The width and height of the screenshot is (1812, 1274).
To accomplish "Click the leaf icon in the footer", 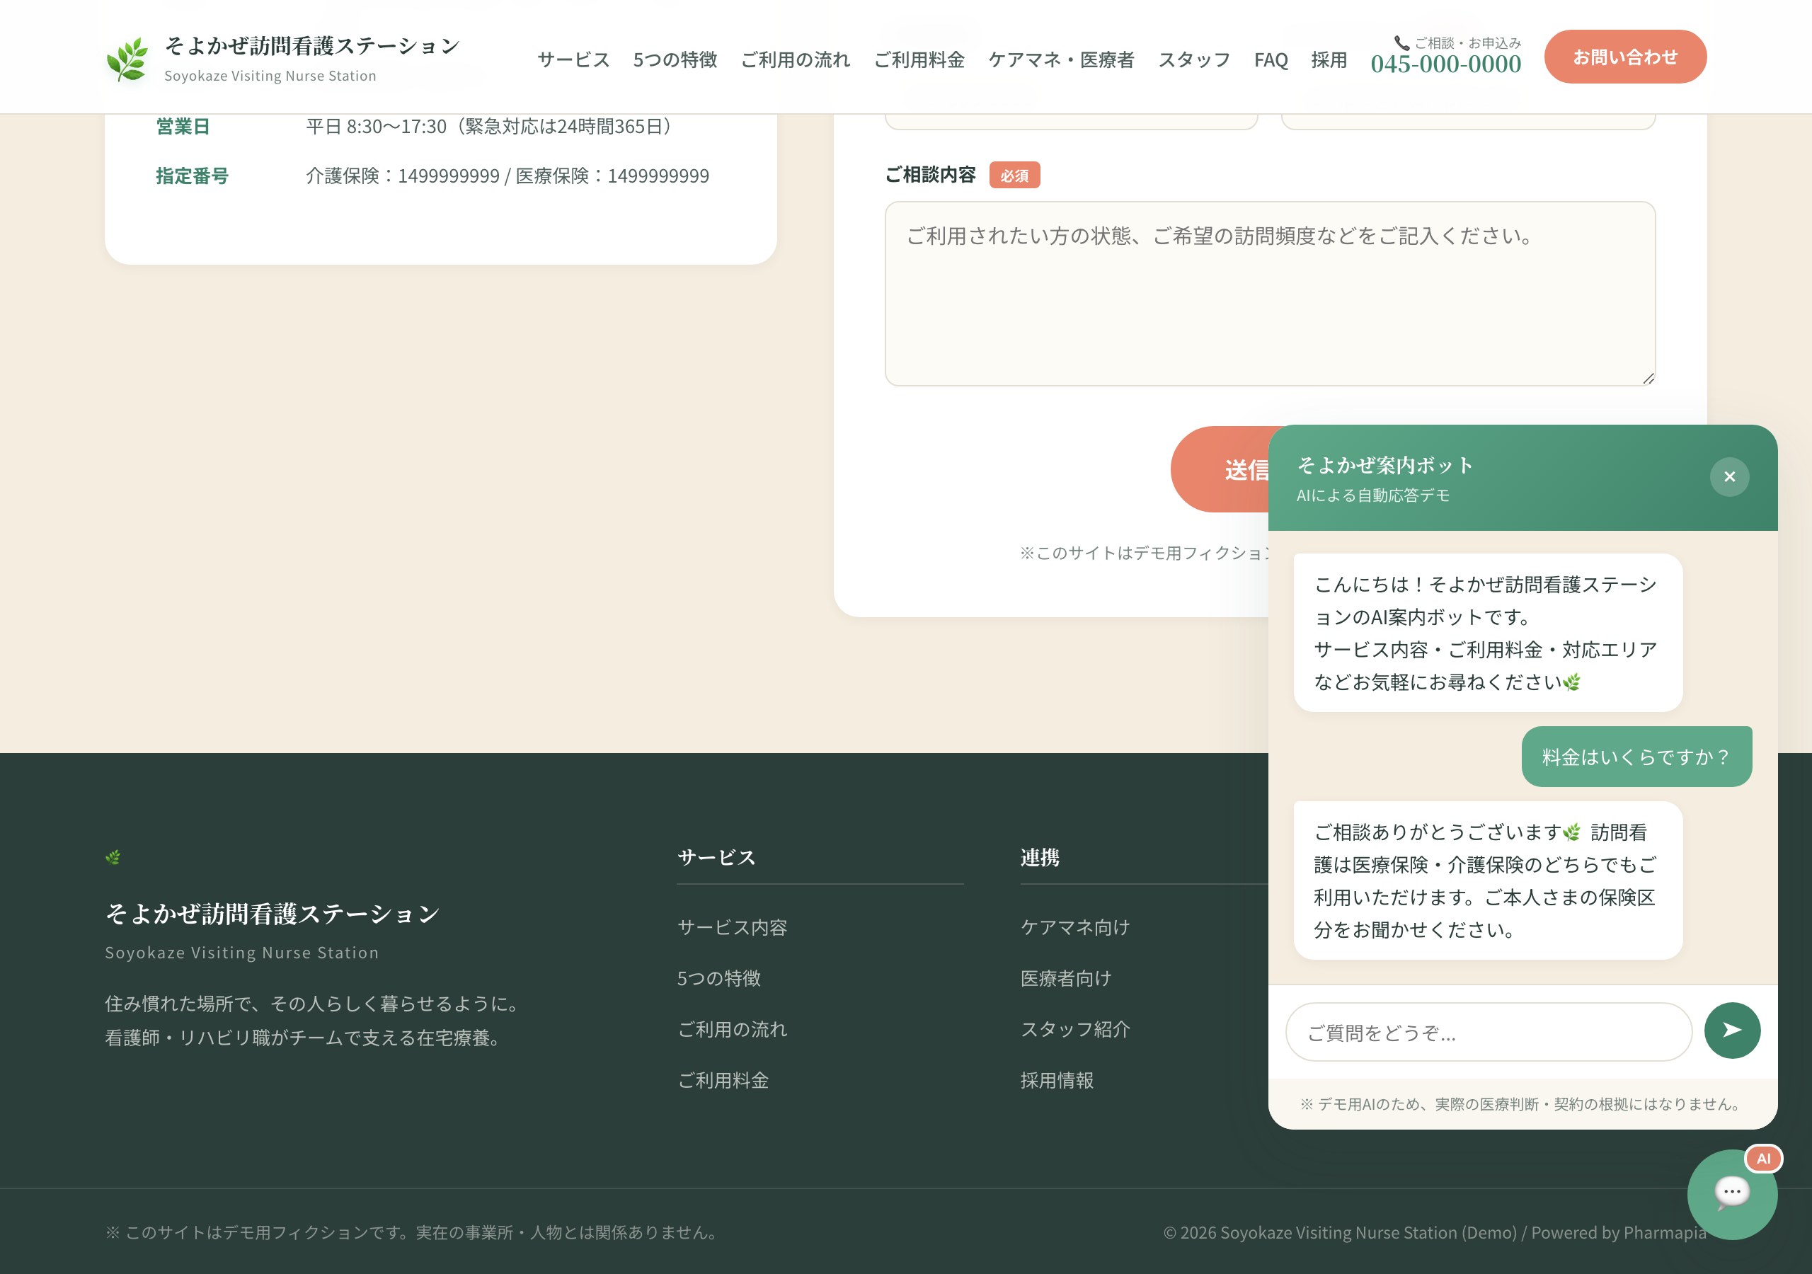I will (115, 856).
